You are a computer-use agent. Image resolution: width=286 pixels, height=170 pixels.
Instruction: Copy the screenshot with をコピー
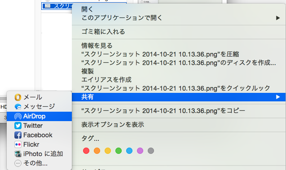pyautogui.click(x=179, y=111)
